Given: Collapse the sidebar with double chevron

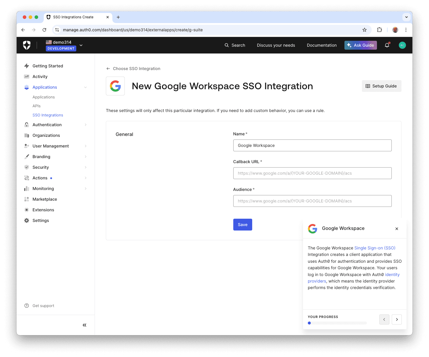Looking at the screenshot, I should (85, 325).
